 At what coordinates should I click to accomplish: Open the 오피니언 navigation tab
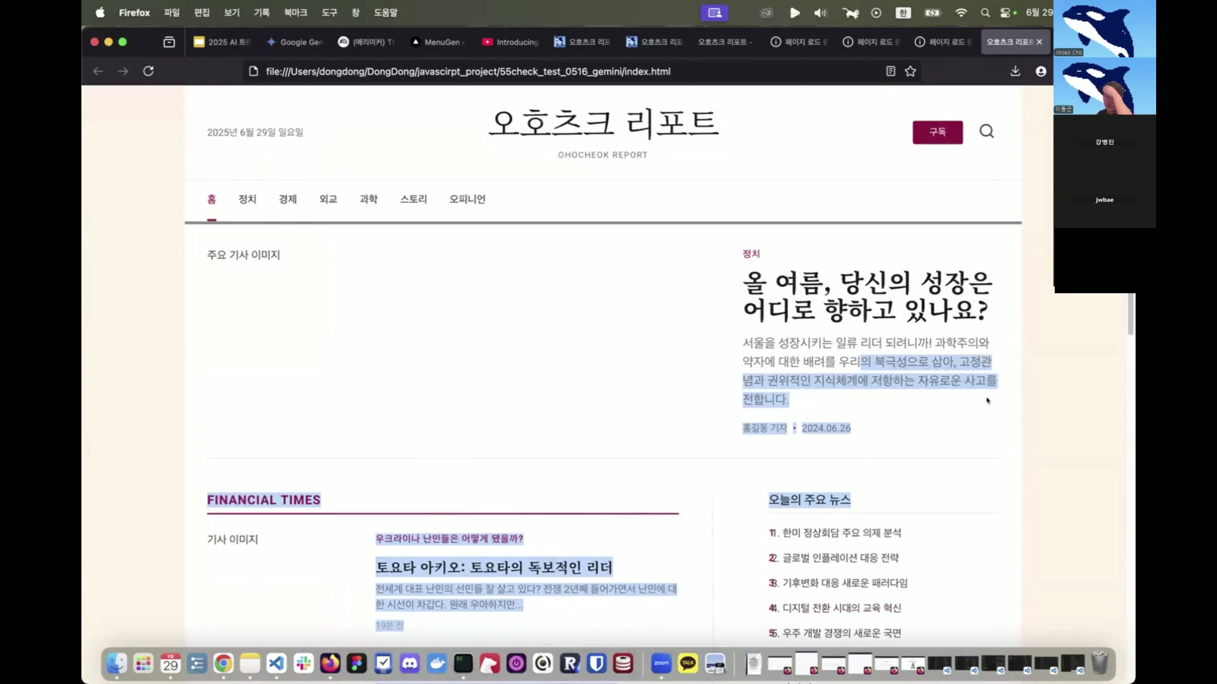click(x=467, y=199)
